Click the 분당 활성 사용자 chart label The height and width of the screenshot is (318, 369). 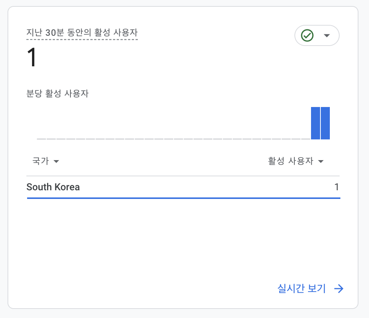(x=57, y=93)
